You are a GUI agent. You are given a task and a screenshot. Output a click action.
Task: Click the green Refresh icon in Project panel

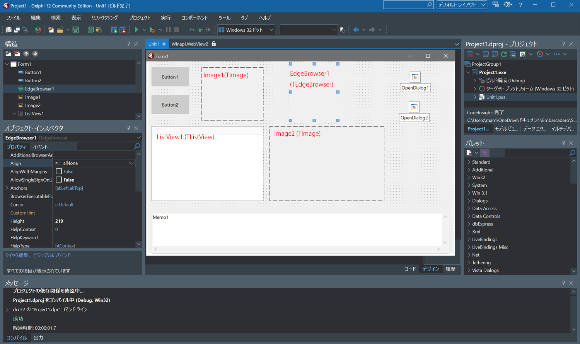click(x=503, y=54)
